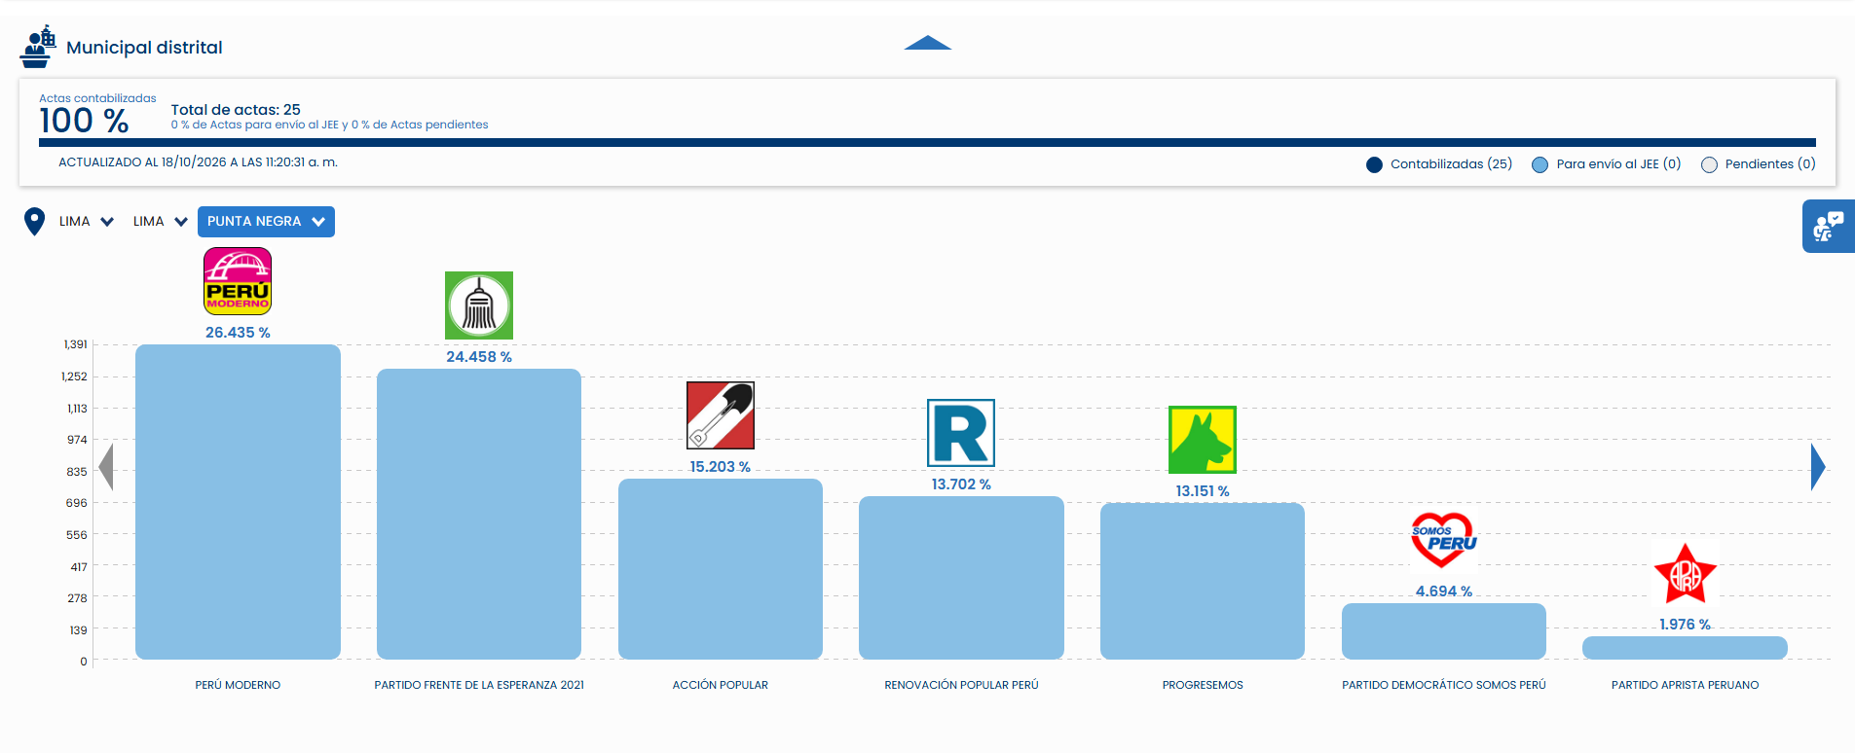Click the PARTIDO APRISTA PERUANO axis label

pos(1685,685)
